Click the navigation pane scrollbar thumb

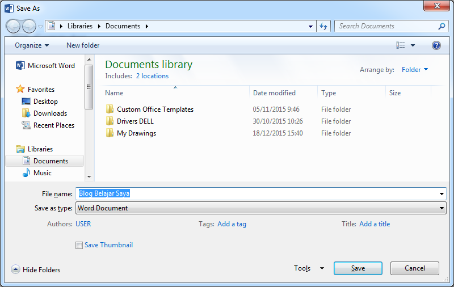(89, 87)
